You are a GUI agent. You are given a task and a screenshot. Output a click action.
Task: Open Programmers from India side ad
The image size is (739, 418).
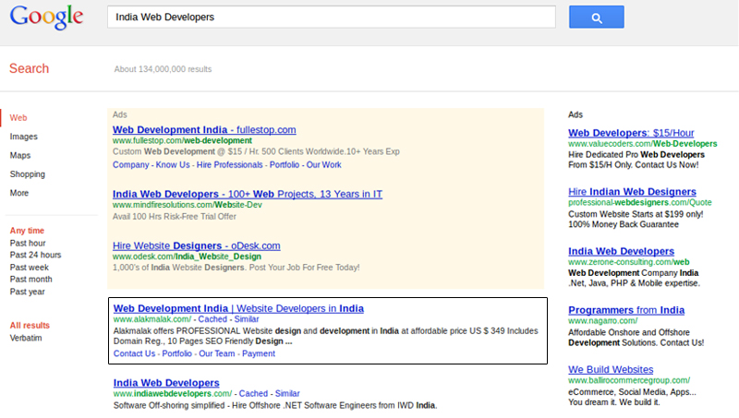pos(626,310)
